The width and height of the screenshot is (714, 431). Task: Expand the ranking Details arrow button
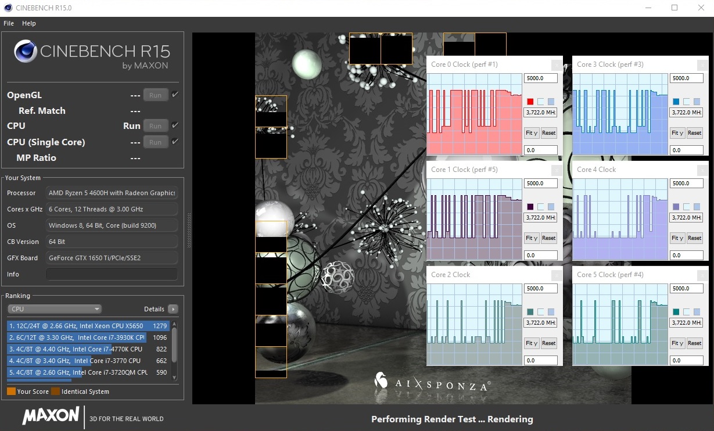click(x=173, y=309)
